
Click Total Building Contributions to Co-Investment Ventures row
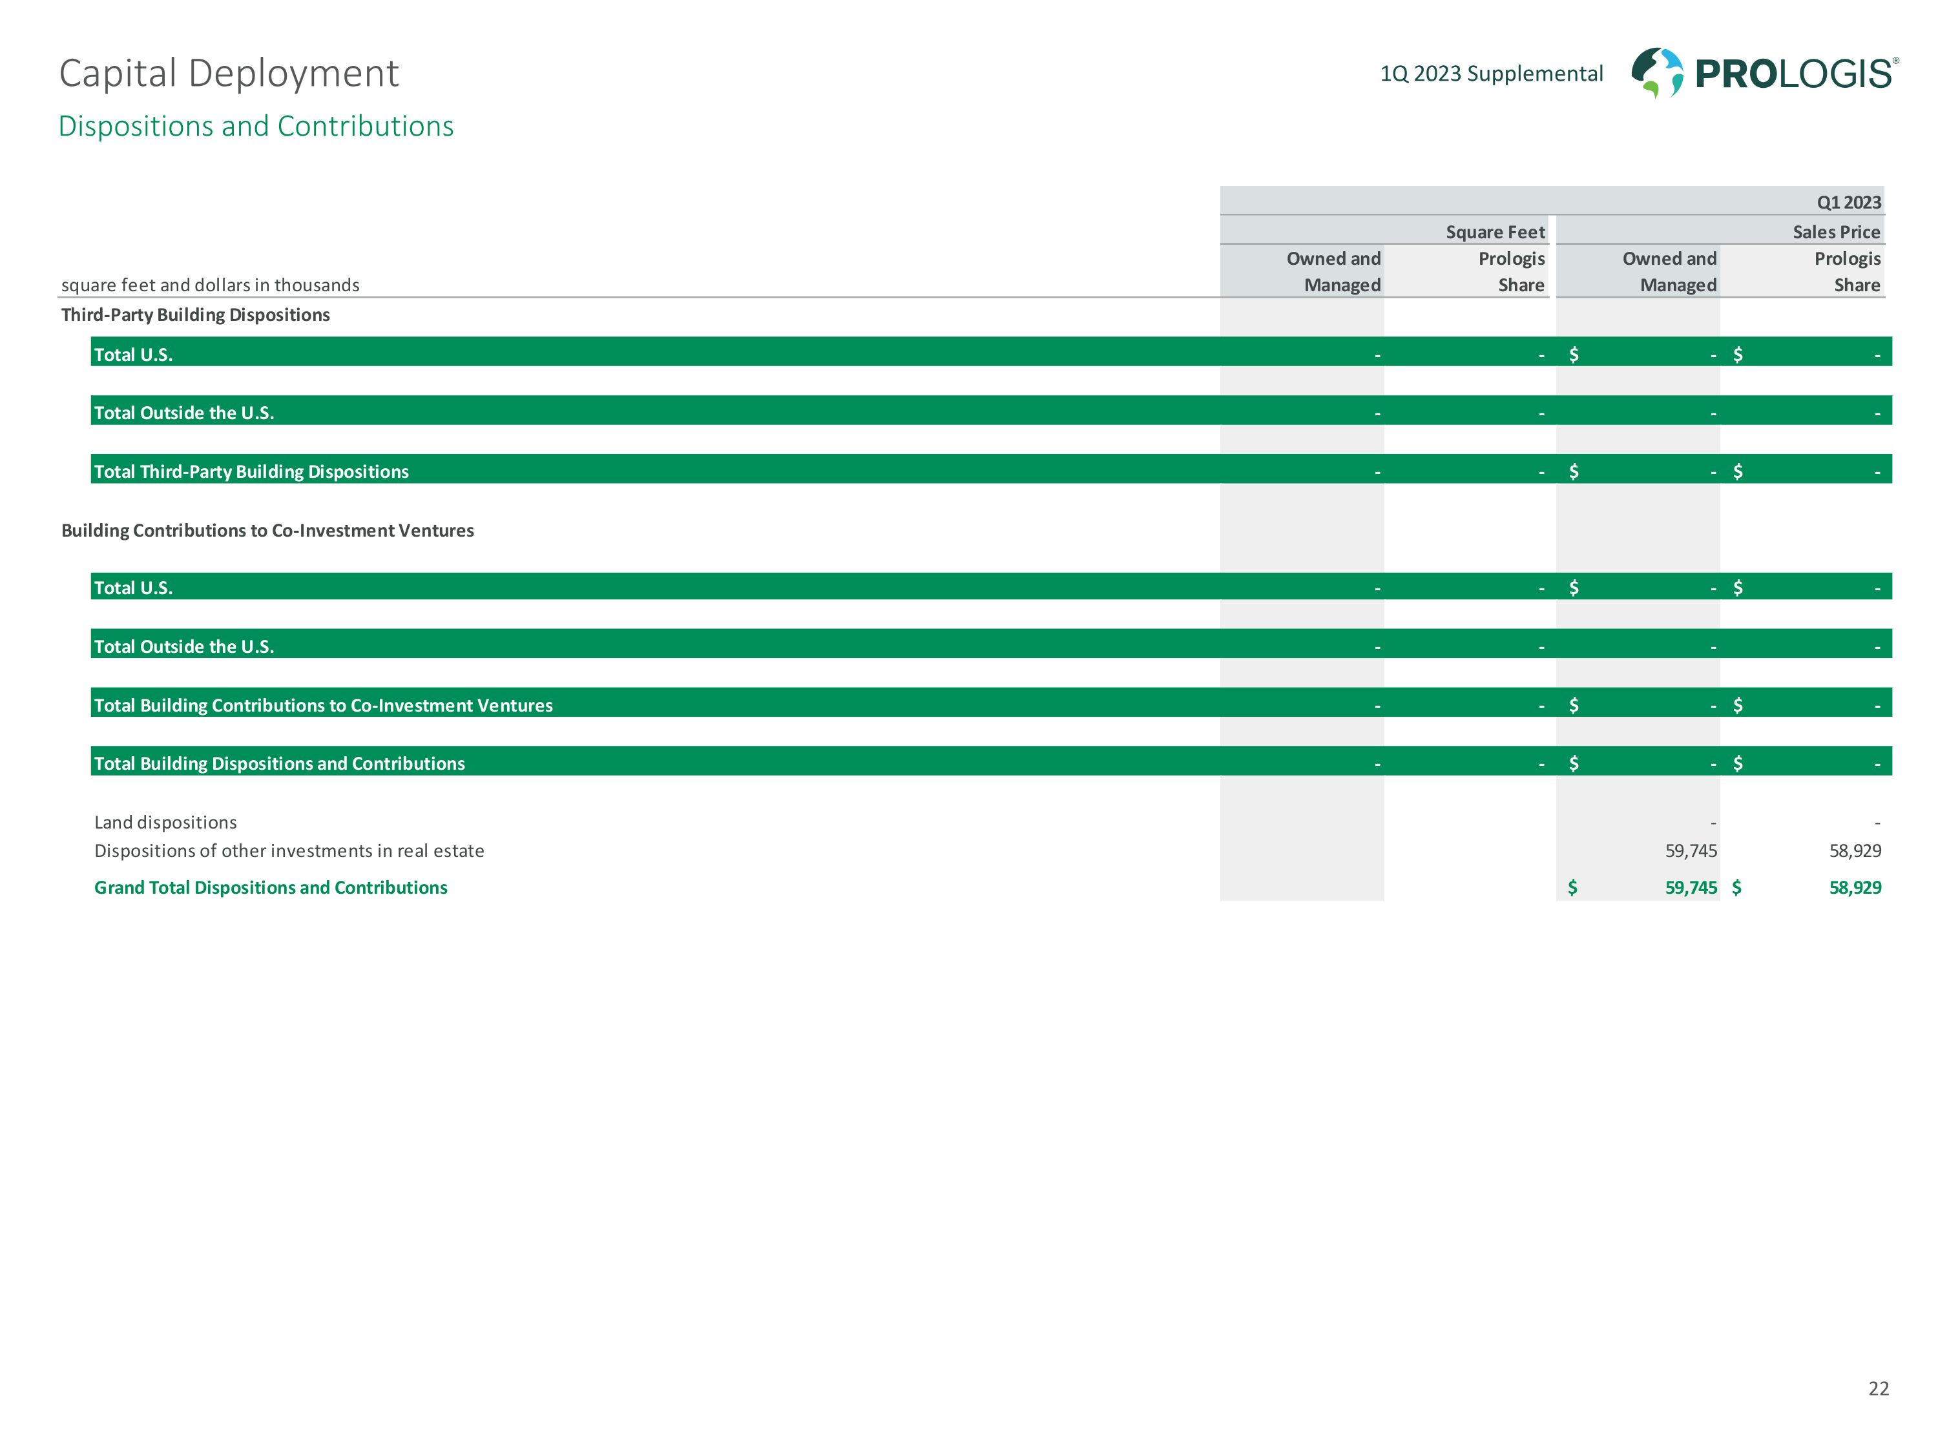(x=323, y=705)
